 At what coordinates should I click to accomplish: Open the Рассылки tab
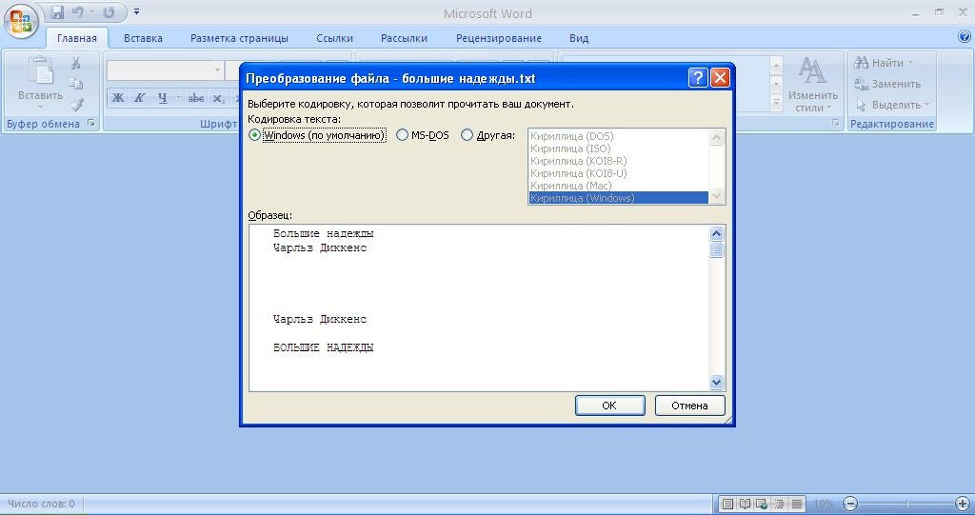pos(404,38)
